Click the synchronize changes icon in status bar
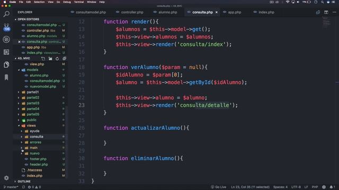The width and height of the screenshot is (339, 190). point(23,187)
